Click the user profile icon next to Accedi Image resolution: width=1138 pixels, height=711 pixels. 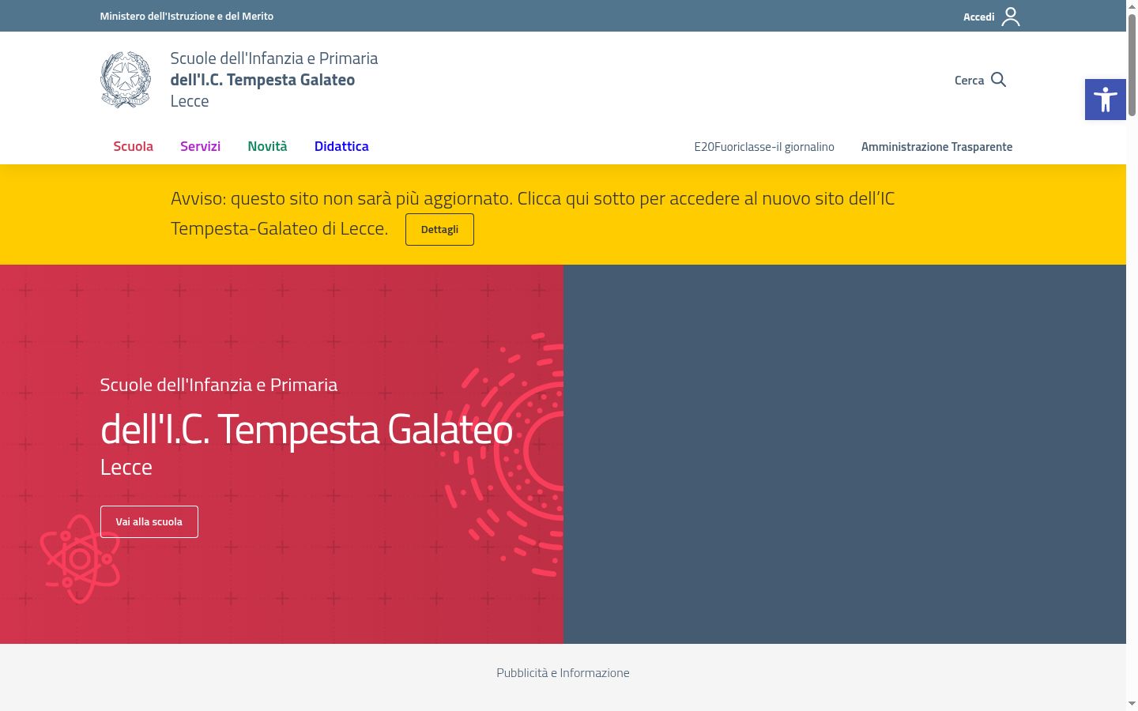(1011, 17)
